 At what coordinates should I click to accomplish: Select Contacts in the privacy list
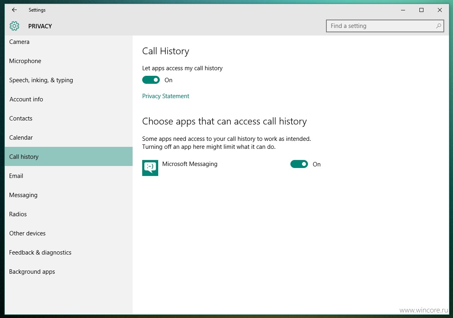[x=68, y=119]
